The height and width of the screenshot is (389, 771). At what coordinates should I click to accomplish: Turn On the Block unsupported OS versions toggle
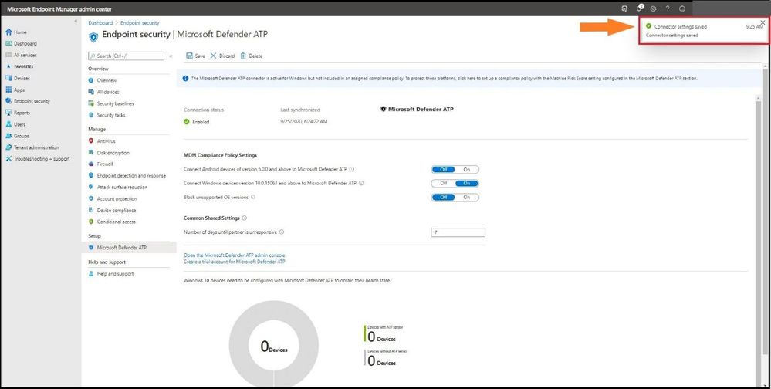click(467, 198)
